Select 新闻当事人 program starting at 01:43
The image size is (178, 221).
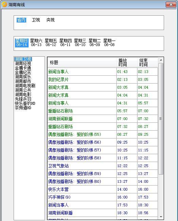pyautogui.click(x=102, y=72)
